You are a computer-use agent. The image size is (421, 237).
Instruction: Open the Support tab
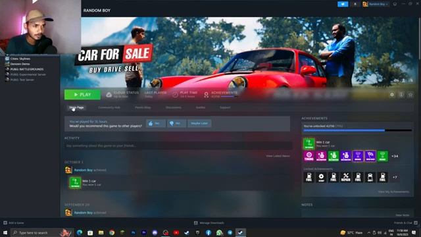click(225, 107)
